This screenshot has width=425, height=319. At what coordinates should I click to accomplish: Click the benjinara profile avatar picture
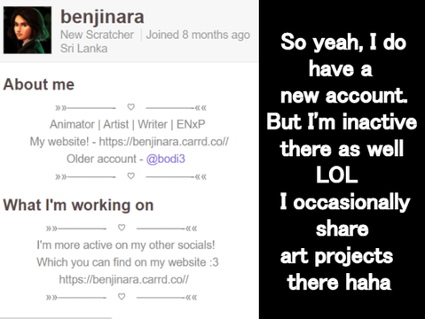click(x=28, y=30)
